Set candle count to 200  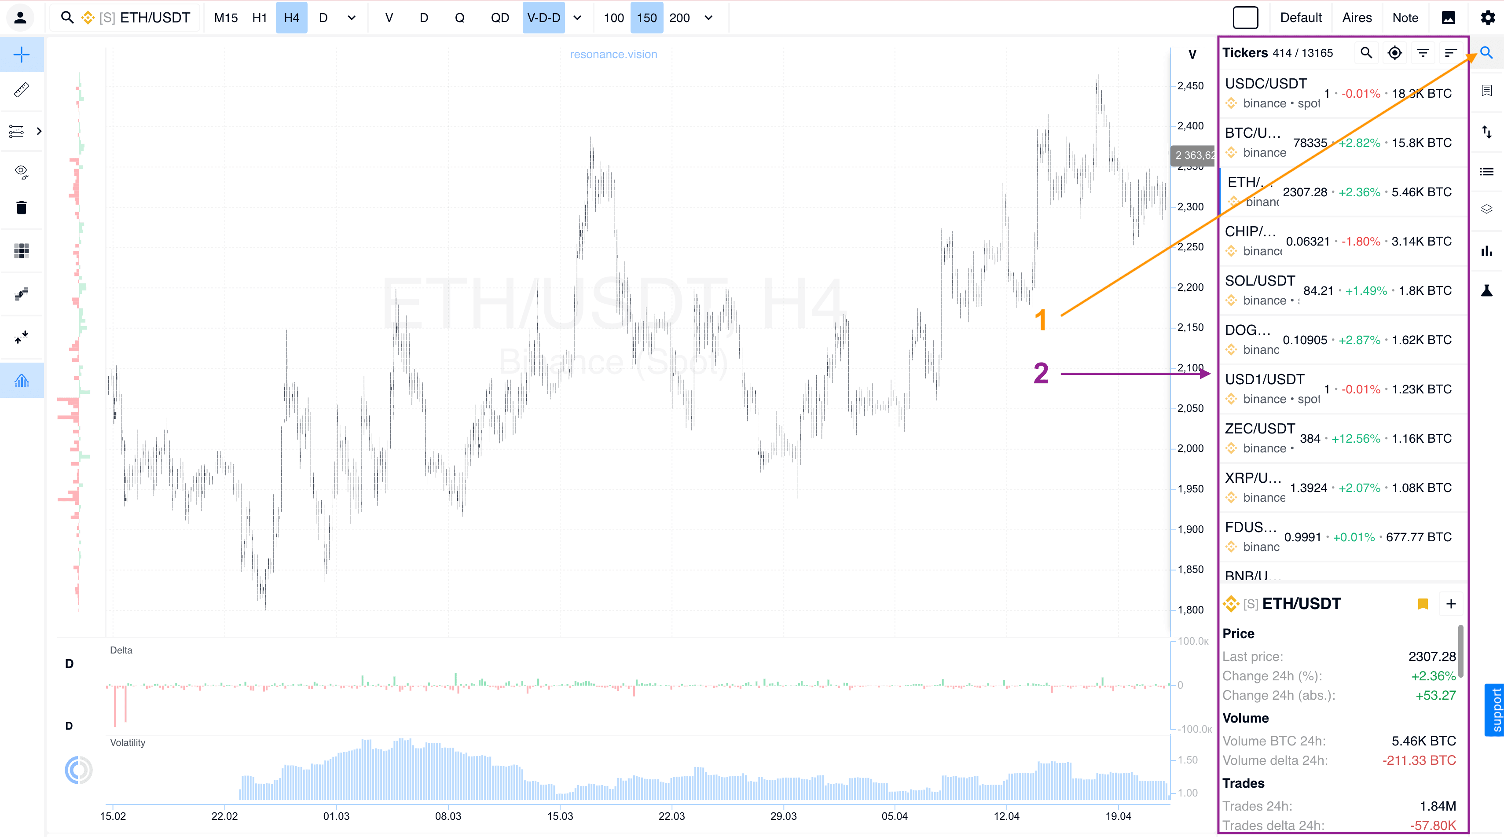[x=679, y=18]
